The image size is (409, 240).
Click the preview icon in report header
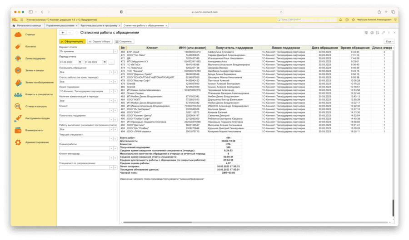click(378, 33)
